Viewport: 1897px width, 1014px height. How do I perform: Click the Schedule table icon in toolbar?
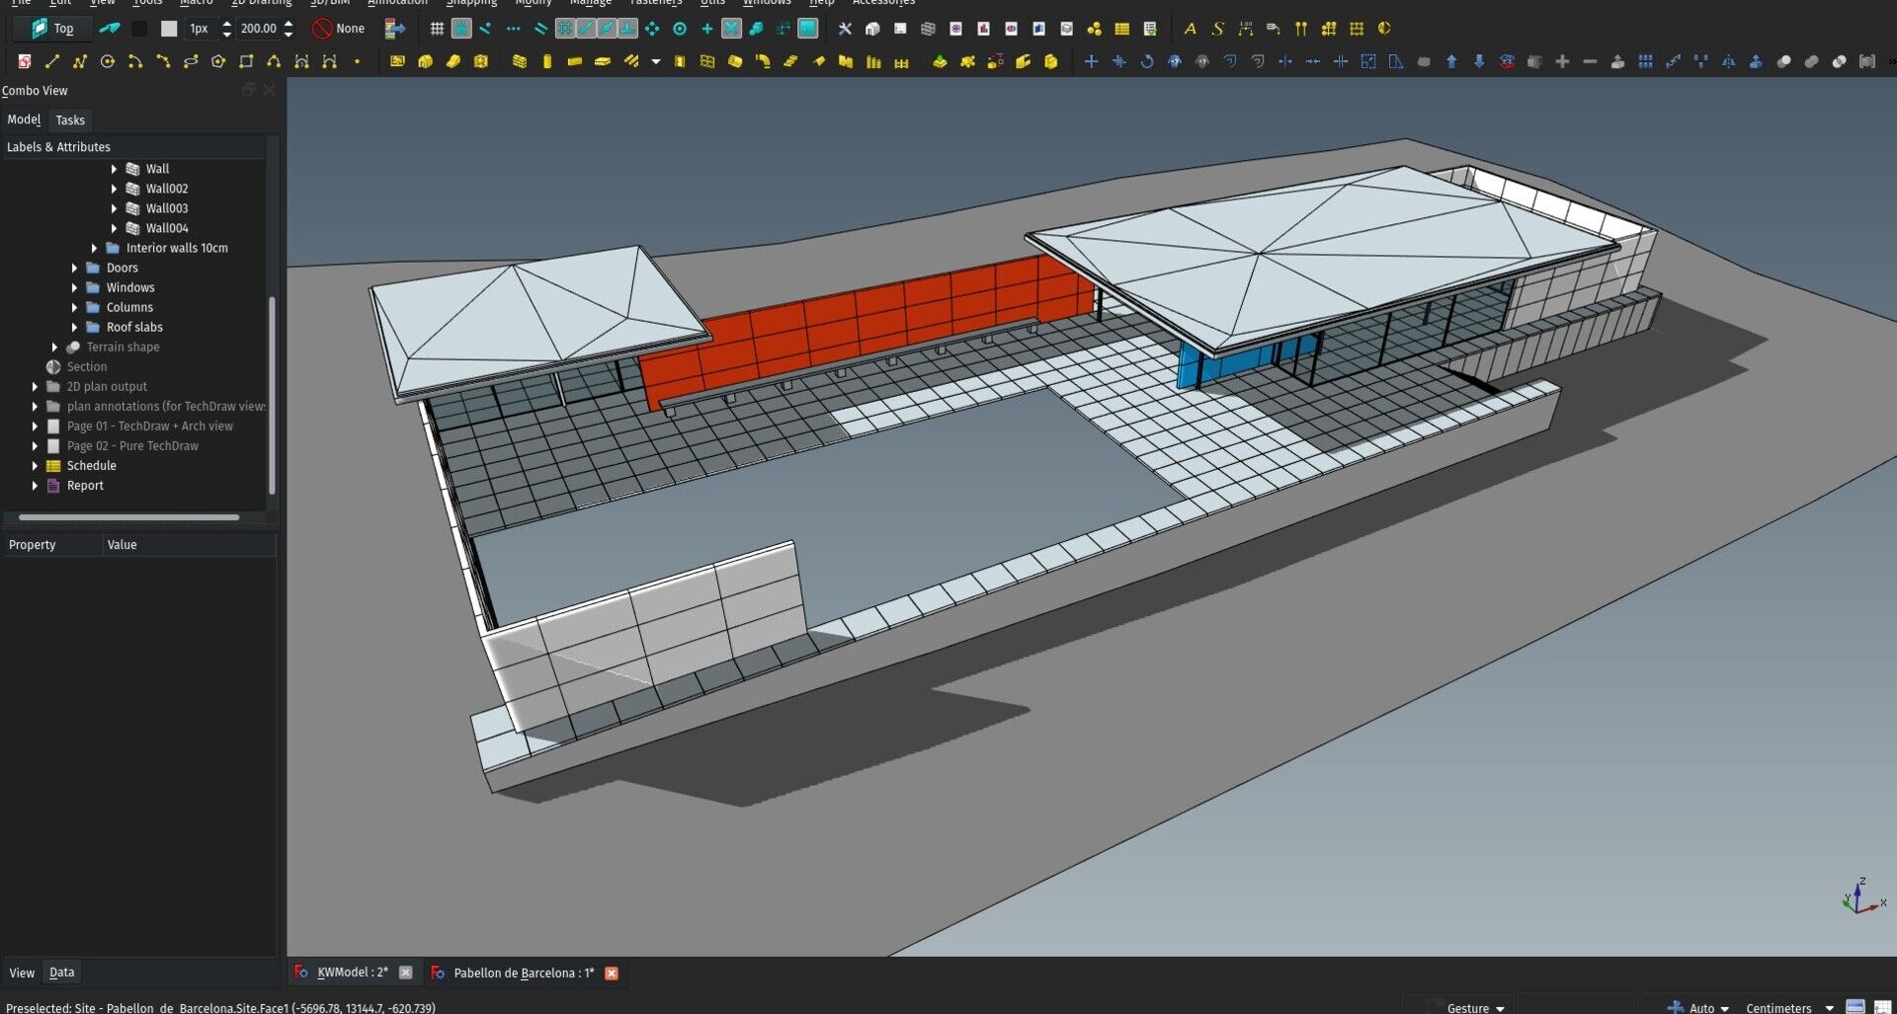pos(1121,29)
